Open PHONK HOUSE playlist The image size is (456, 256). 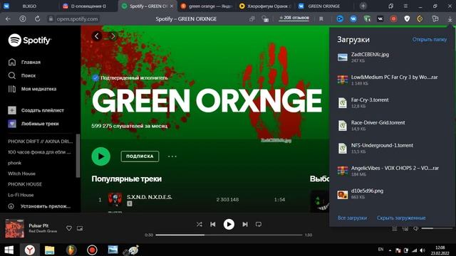[x=25, y=184]
